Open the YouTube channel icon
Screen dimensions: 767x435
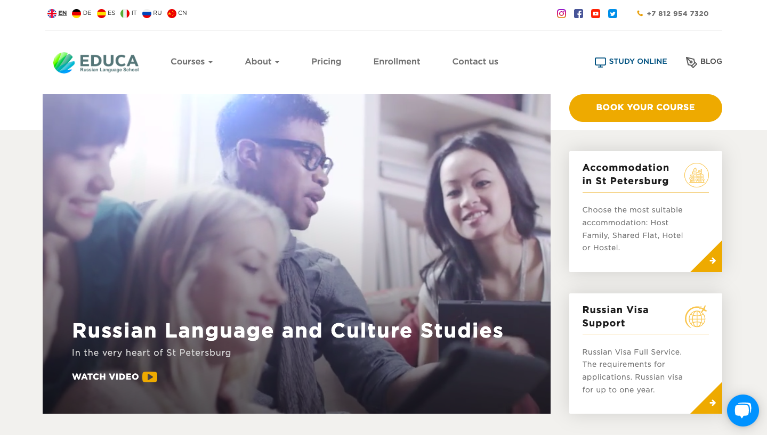(595, 14)
